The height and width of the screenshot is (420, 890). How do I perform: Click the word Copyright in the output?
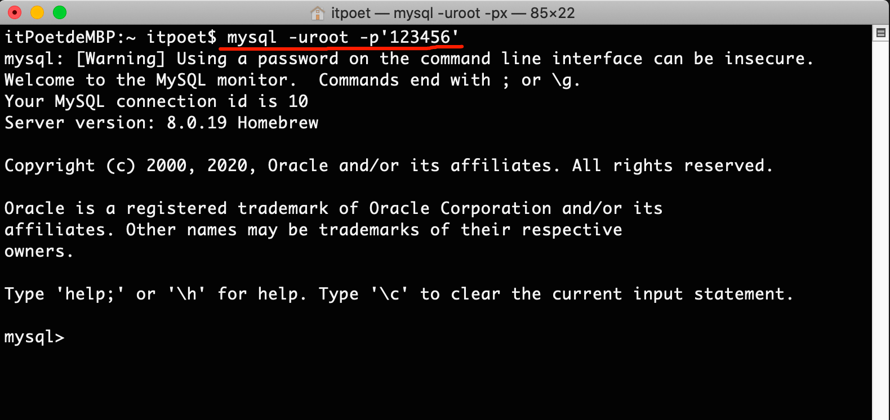click(50, 166)
